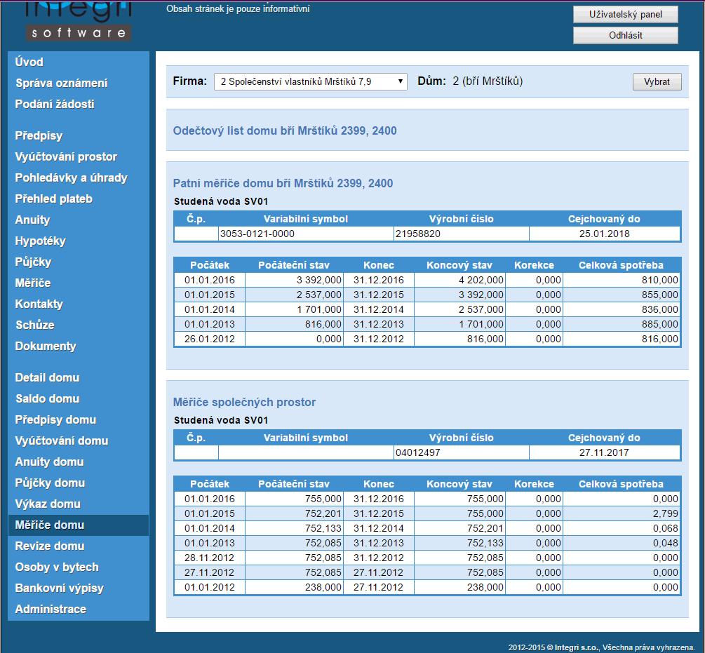Click total consumption 885,000

(659, 324)
